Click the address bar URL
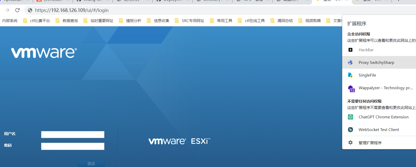 click(x=72, y=10)
